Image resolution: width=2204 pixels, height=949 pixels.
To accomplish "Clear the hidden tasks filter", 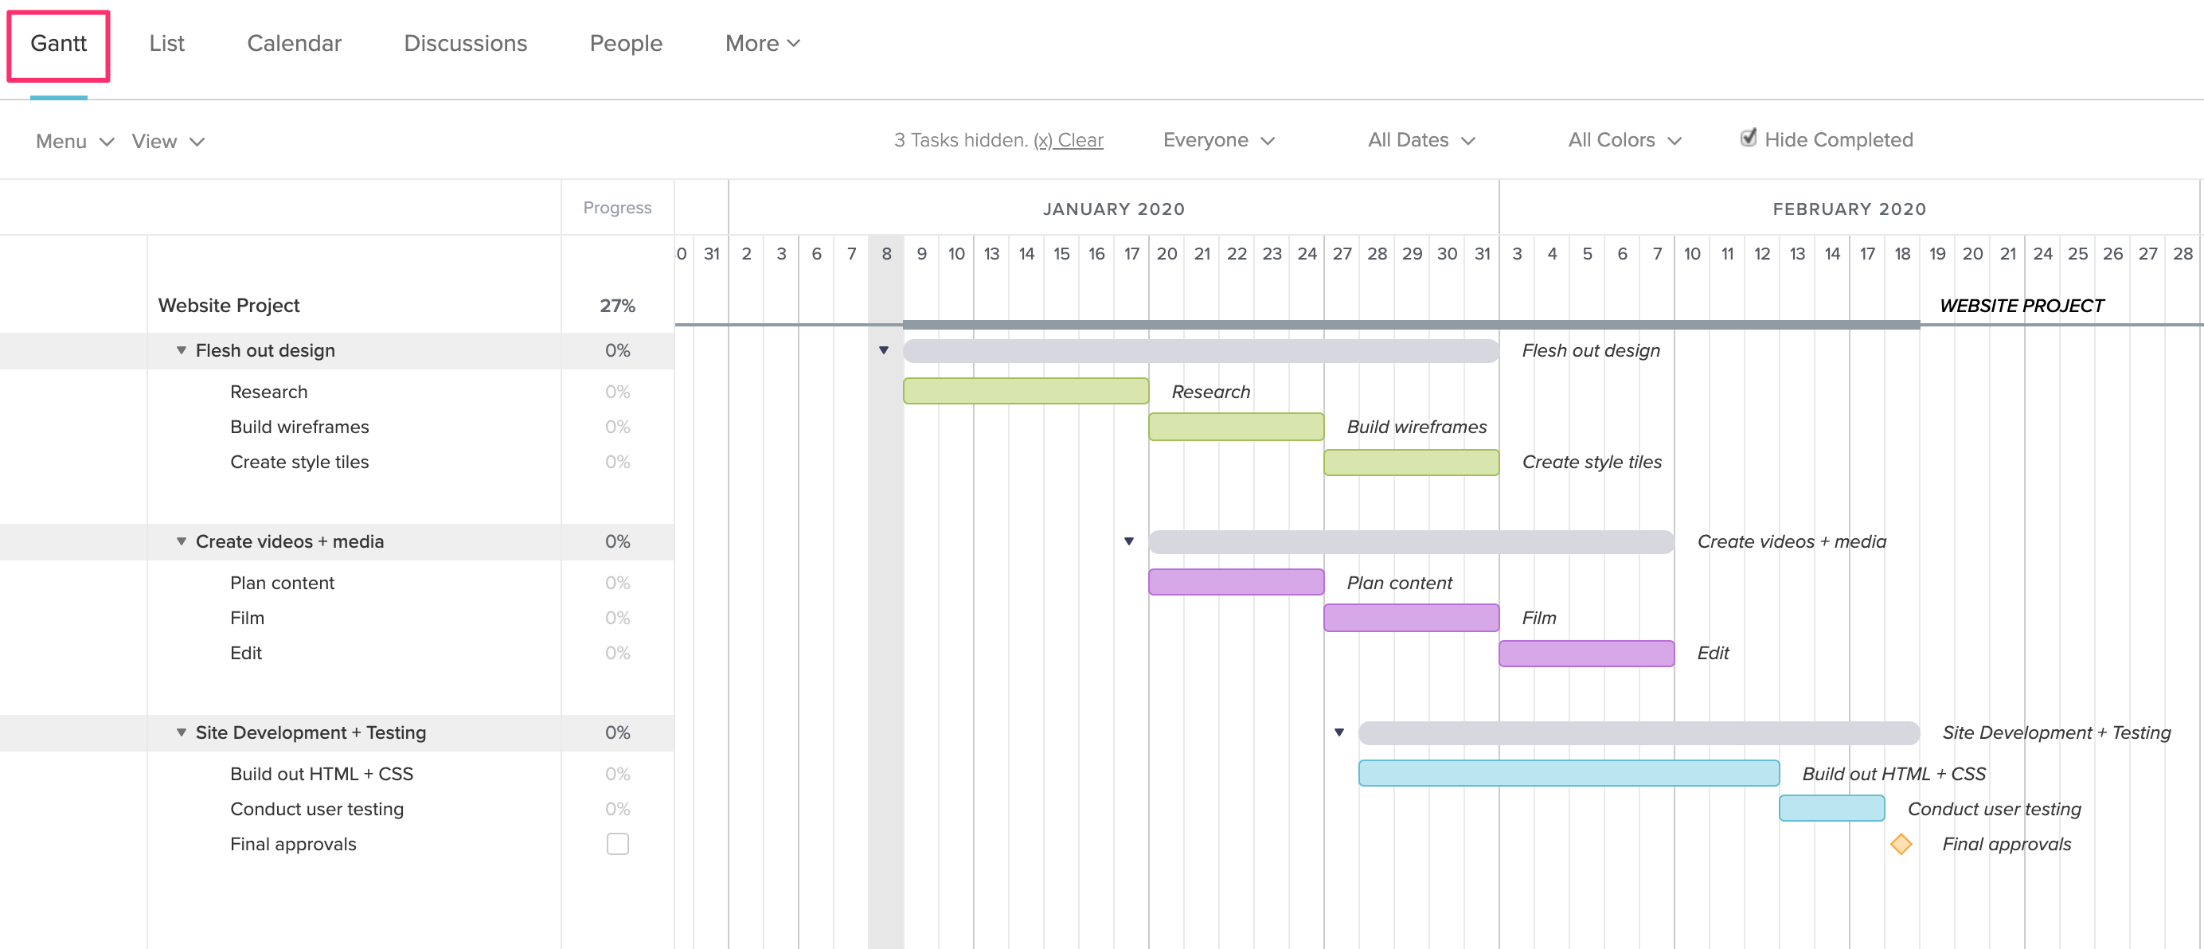I will [1069, 139].
